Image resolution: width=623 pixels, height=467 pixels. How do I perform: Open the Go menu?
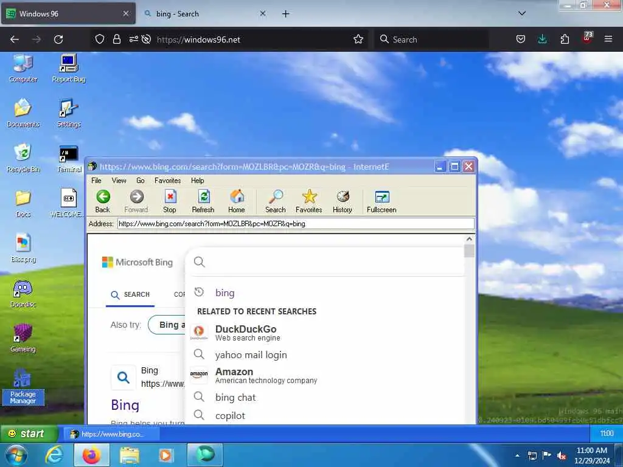(x=141, y=180)
